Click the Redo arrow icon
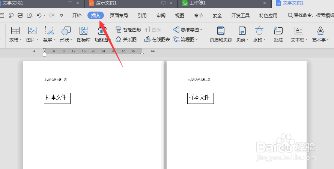This screenshot has height=169, width=334. 51,15
